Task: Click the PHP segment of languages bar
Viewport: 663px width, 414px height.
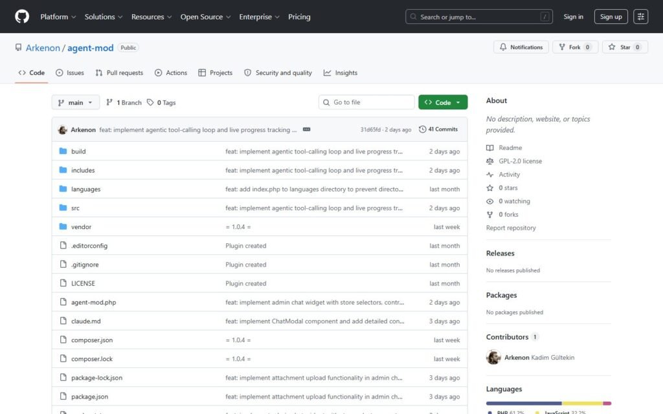Action: point(524,404)
